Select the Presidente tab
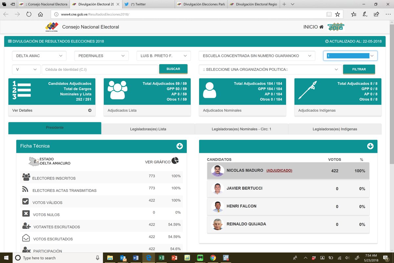 (x=55, y=128)
